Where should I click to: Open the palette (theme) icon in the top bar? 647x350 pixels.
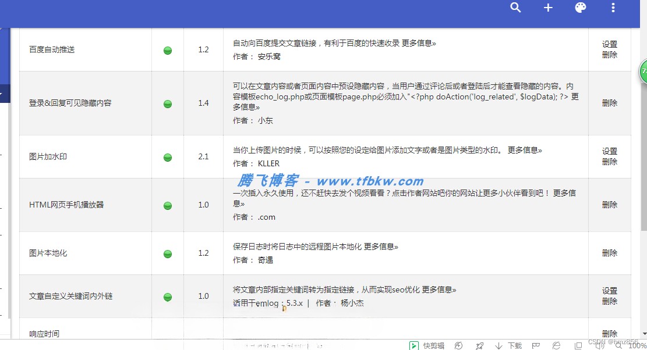pyautogui.click(x=581, y=8)
